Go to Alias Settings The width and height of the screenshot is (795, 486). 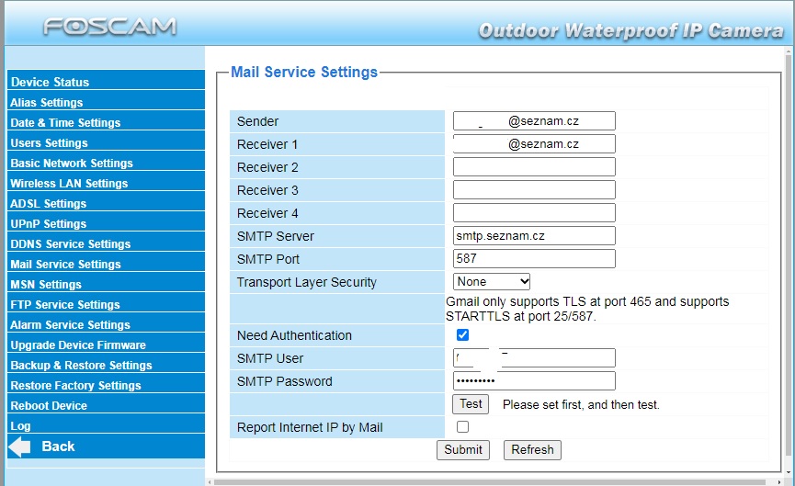[x=47, y=103]
